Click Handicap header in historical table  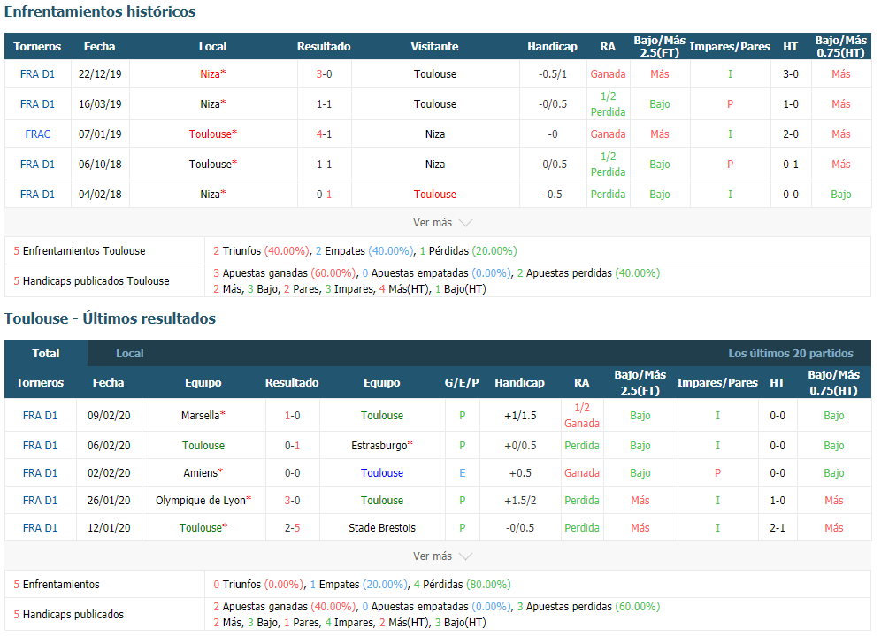(552, 46)
